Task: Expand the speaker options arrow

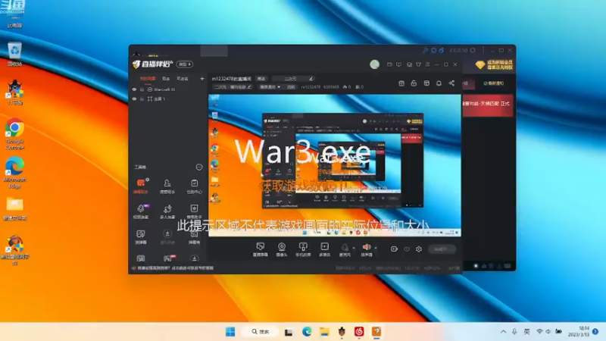Action: coord(376,248)
